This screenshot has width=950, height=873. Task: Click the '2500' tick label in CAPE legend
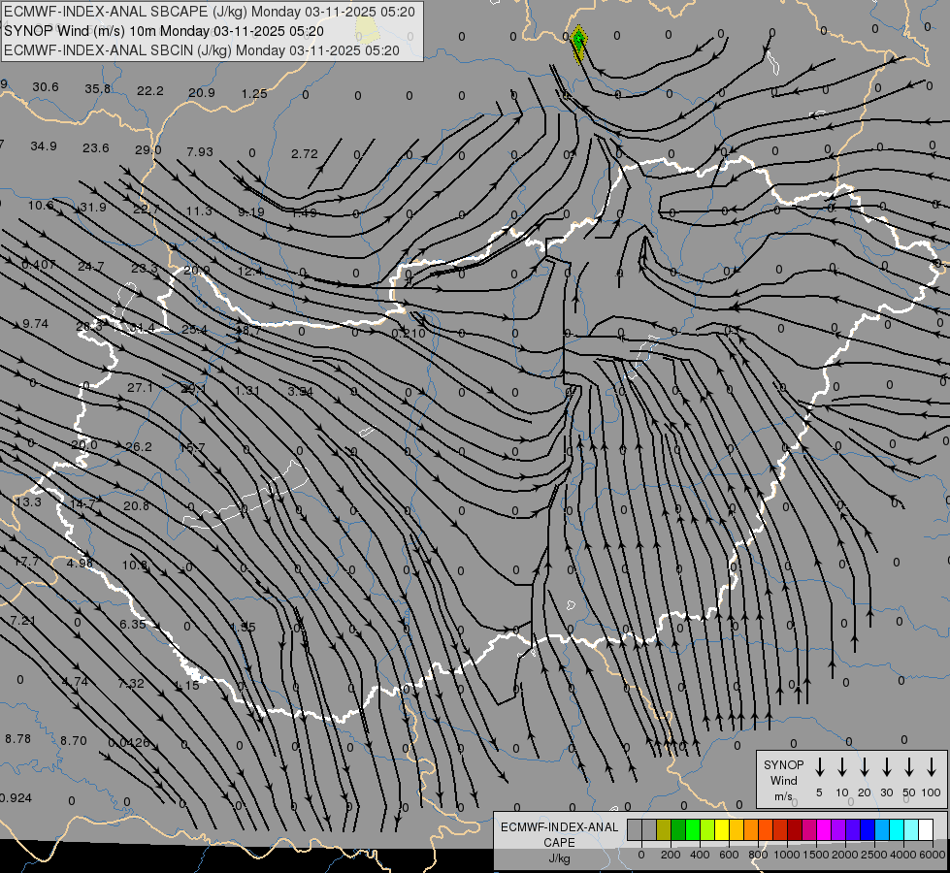874,855
